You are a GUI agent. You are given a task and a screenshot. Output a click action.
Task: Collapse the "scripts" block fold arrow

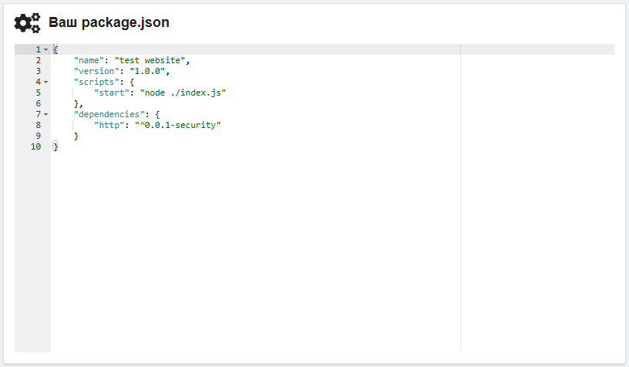tap(46, 82)
